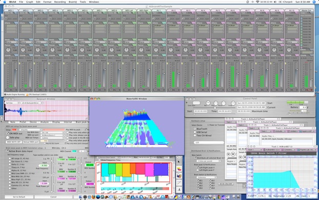
Task: Open Track 1 dropdown in AUBrainBS7 window
Action: coord(254,150)
